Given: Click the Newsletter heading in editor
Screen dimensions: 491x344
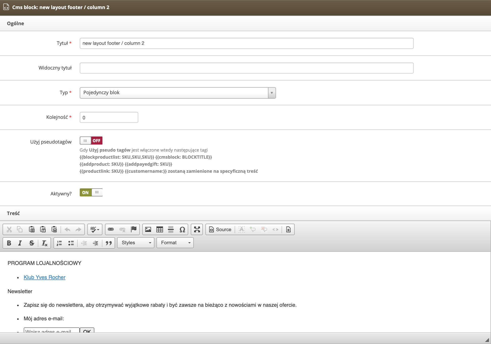Looking at the screenshot, I should (x=20, y=291).
